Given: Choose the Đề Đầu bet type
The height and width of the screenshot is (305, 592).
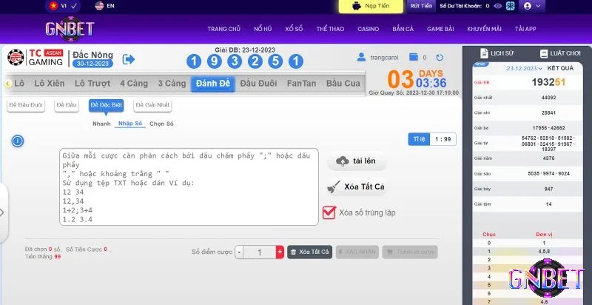Looking at the screenshot, I should (x=67, y=105).
